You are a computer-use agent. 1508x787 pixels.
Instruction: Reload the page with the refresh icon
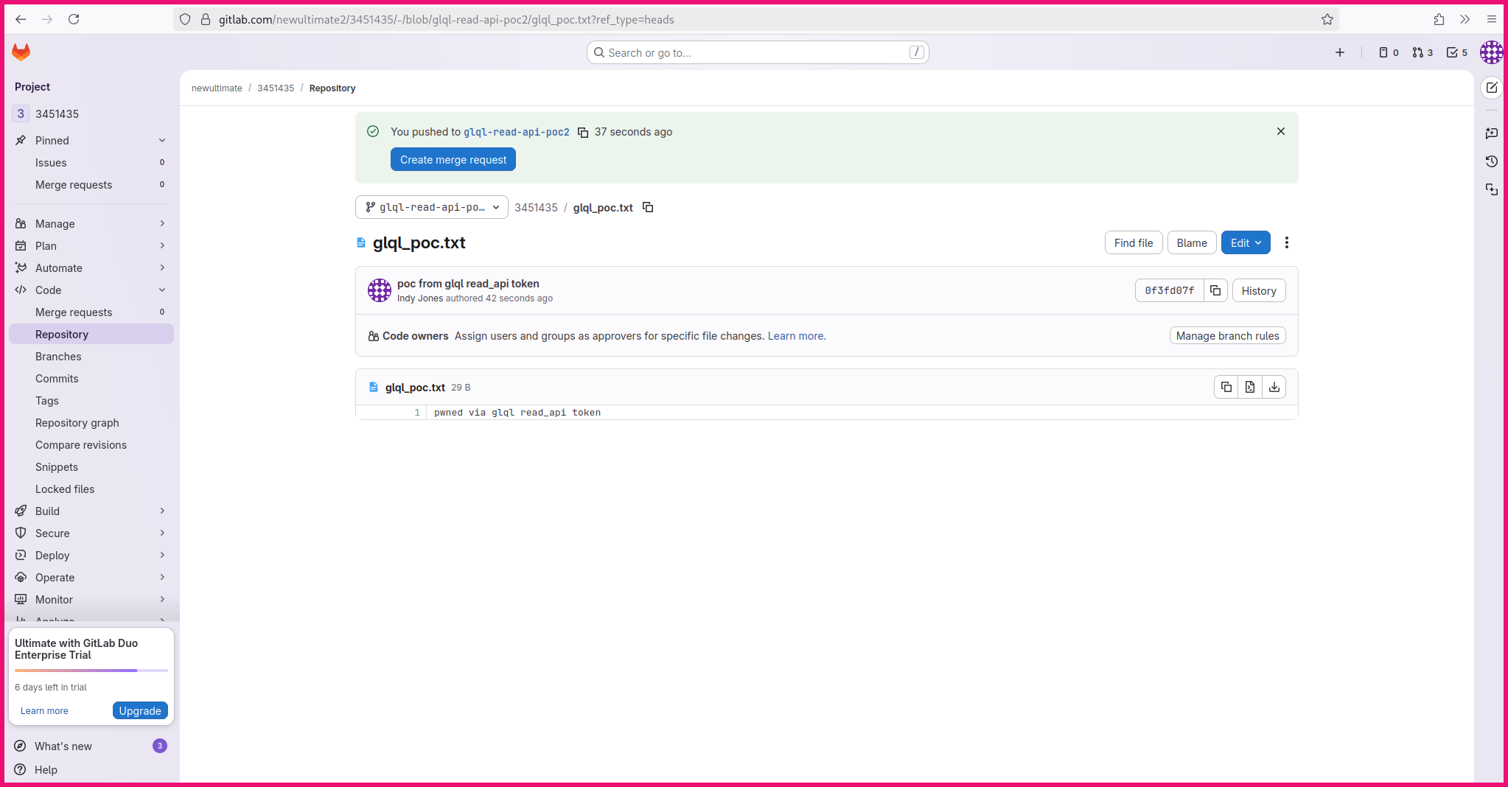coord(74,19)
